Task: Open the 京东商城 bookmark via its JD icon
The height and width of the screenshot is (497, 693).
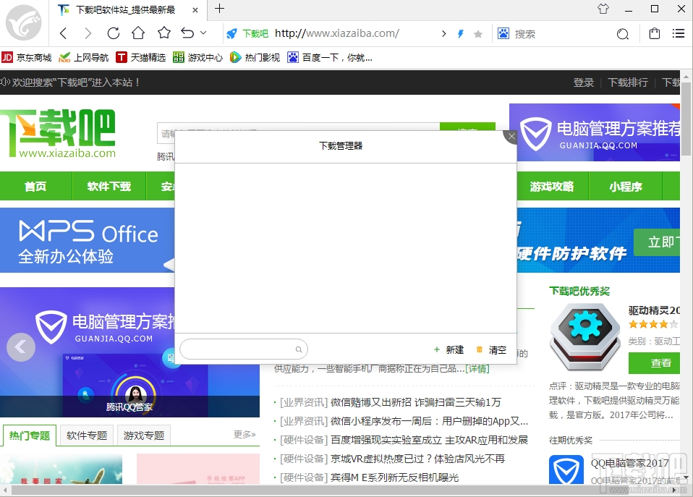Action: 7,57
